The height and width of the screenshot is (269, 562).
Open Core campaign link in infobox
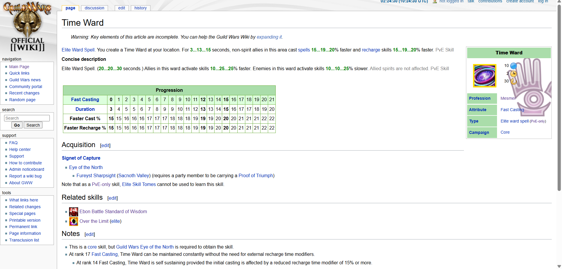click(505, 132)
